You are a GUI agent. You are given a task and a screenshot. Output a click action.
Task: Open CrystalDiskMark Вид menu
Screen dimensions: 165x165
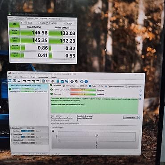coord(37,18)
